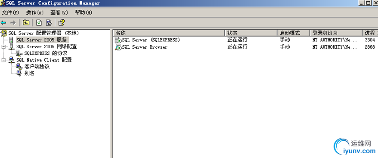Sort by the 进程 column header
The height and width of the screenshot is (158, 378).
(x=370, y=33)
